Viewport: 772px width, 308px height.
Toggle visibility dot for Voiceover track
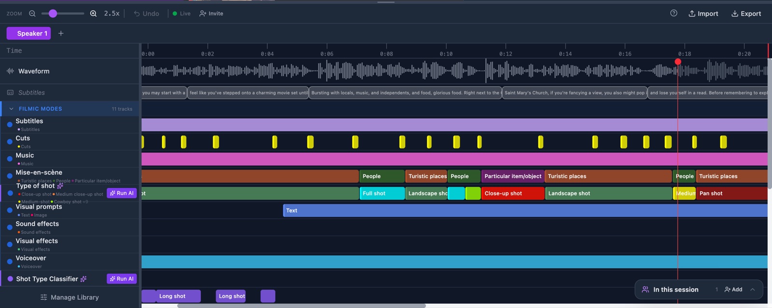10,261
